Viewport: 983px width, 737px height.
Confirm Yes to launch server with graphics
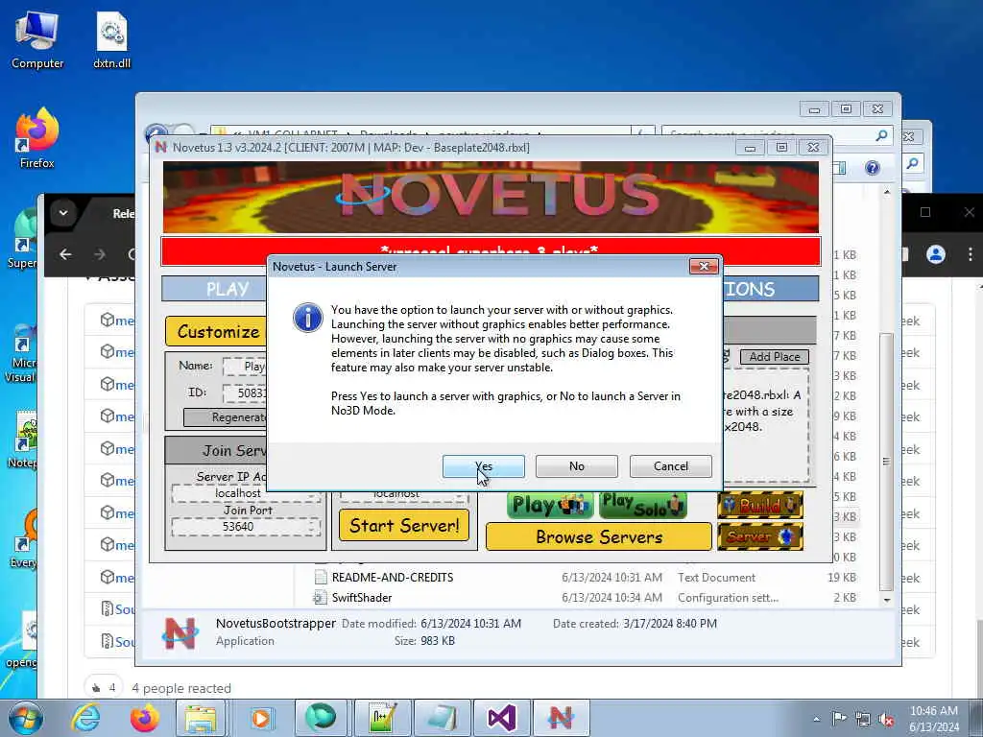tap(484, 466)
